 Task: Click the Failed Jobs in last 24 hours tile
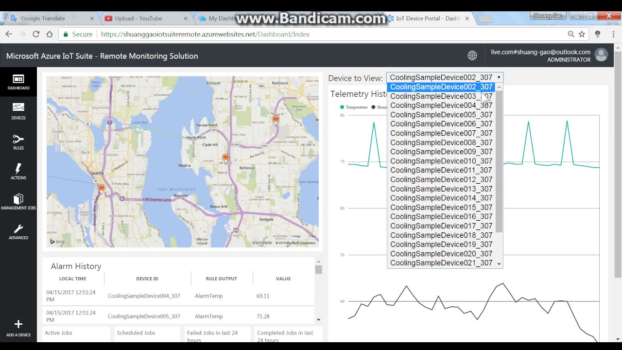click(x=217, y=334)
